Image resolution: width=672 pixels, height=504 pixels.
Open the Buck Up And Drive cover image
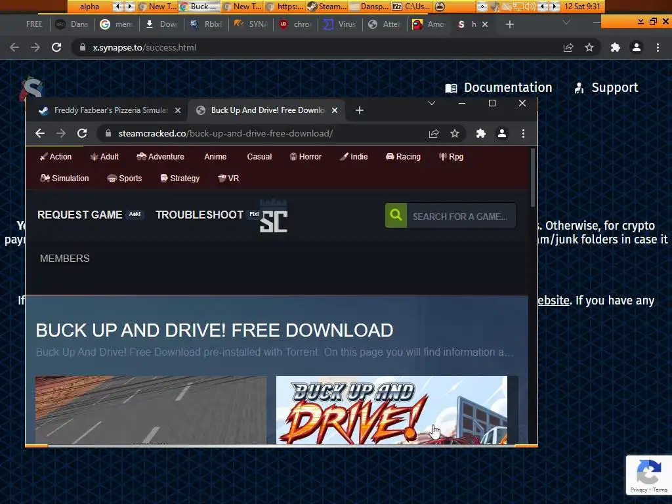click(392, 410)
